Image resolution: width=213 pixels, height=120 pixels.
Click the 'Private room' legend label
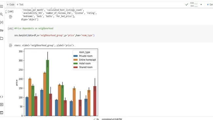[x=86, y=56]
